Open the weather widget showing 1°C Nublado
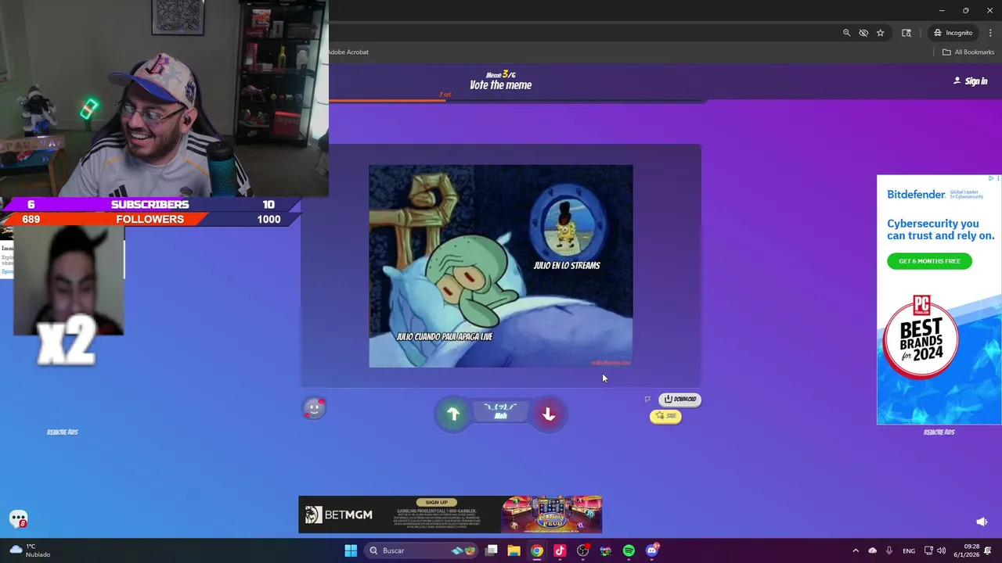This screenshot has height=563, width=1002. pos(30,550)
